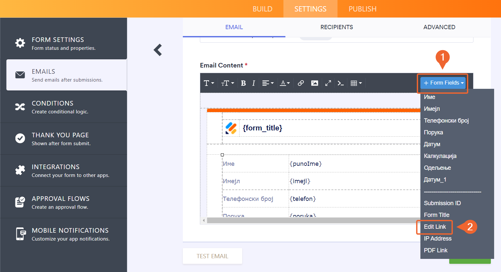Insert Edit Link from dropdown
This screenshot has height=272, width=501.
[x=457, y=227]
